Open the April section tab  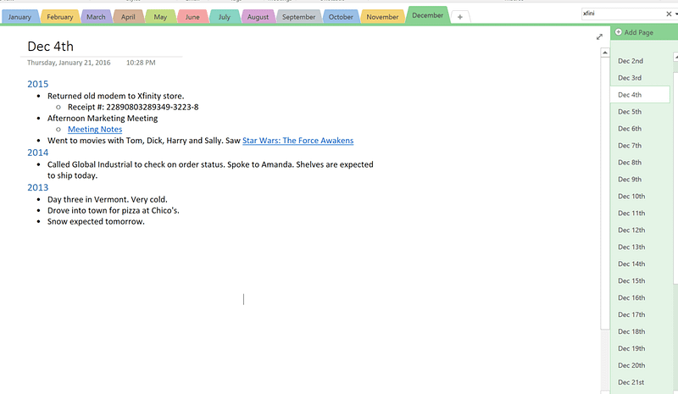tap(128, 17)
